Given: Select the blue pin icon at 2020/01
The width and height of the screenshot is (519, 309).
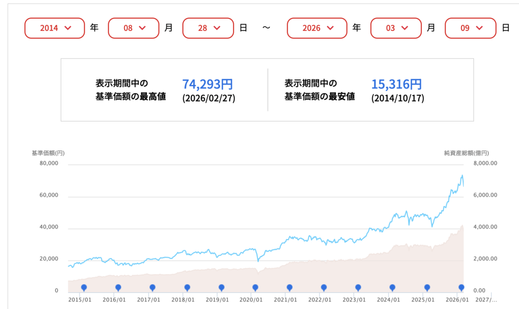Looking at the screenshot, I should click(x=255, y=288).
